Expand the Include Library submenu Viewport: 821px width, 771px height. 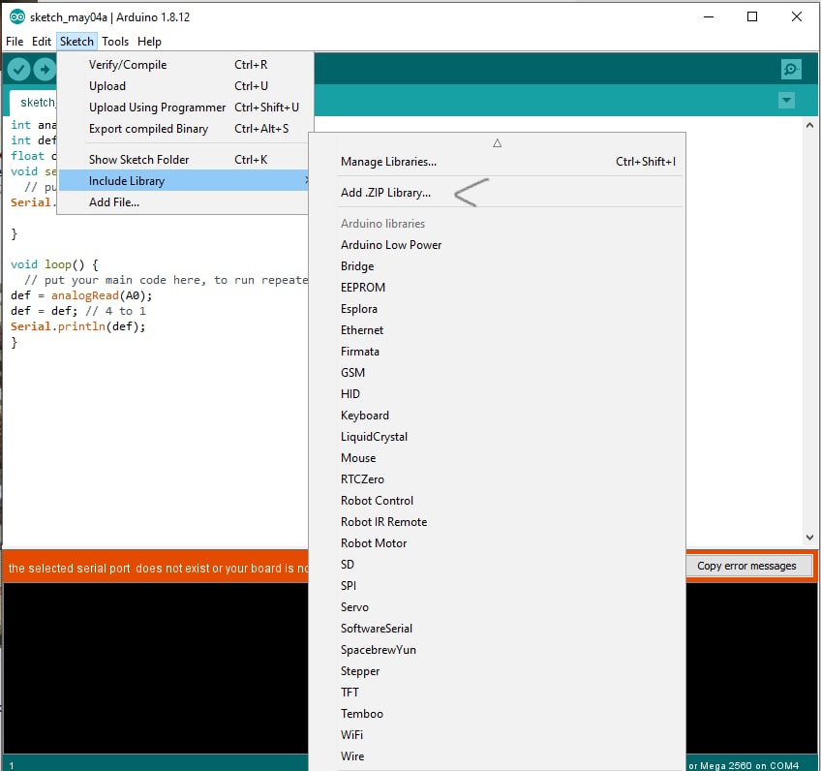[x=185, y=181]
